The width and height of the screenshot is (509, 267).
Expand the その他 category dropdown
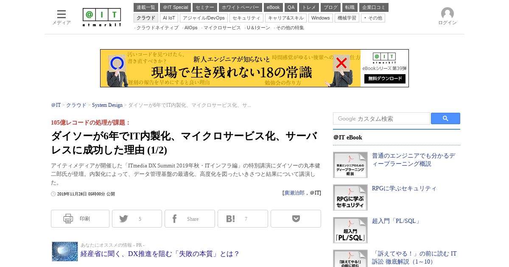(373, 18)
